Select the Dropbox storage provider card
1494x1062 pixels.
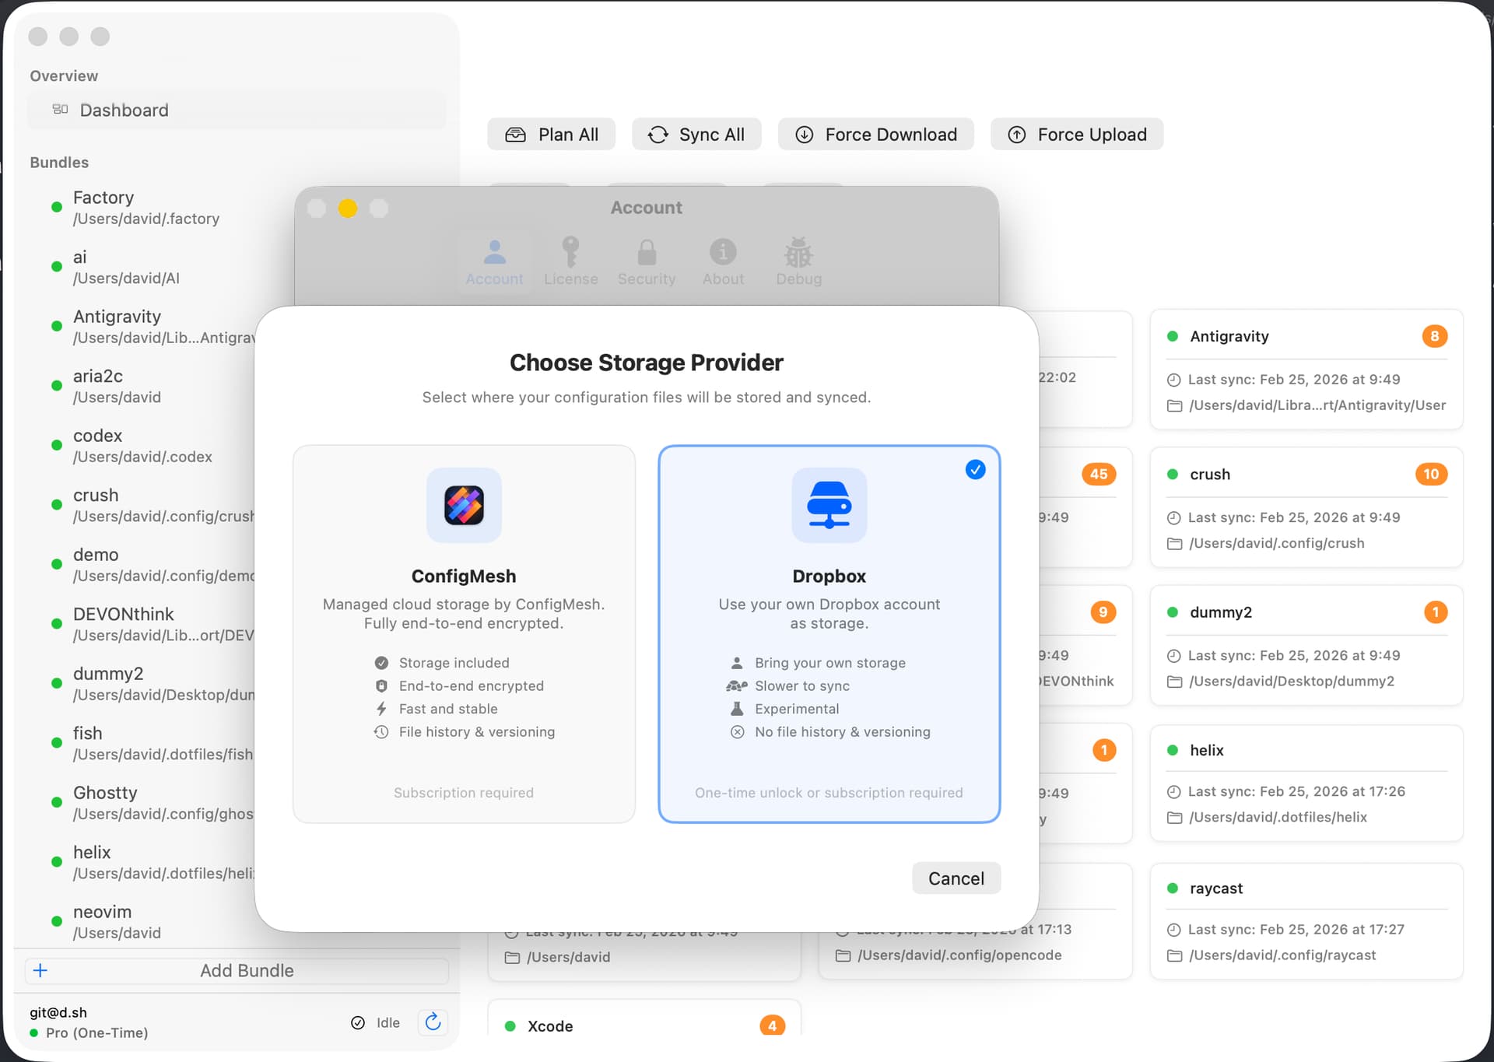pyautogui.click(x=829, y=633)
